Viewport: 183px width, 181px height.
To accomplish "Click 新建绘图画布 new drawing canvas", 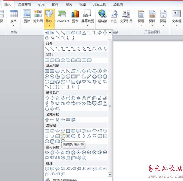I will [x=76, y=179].
